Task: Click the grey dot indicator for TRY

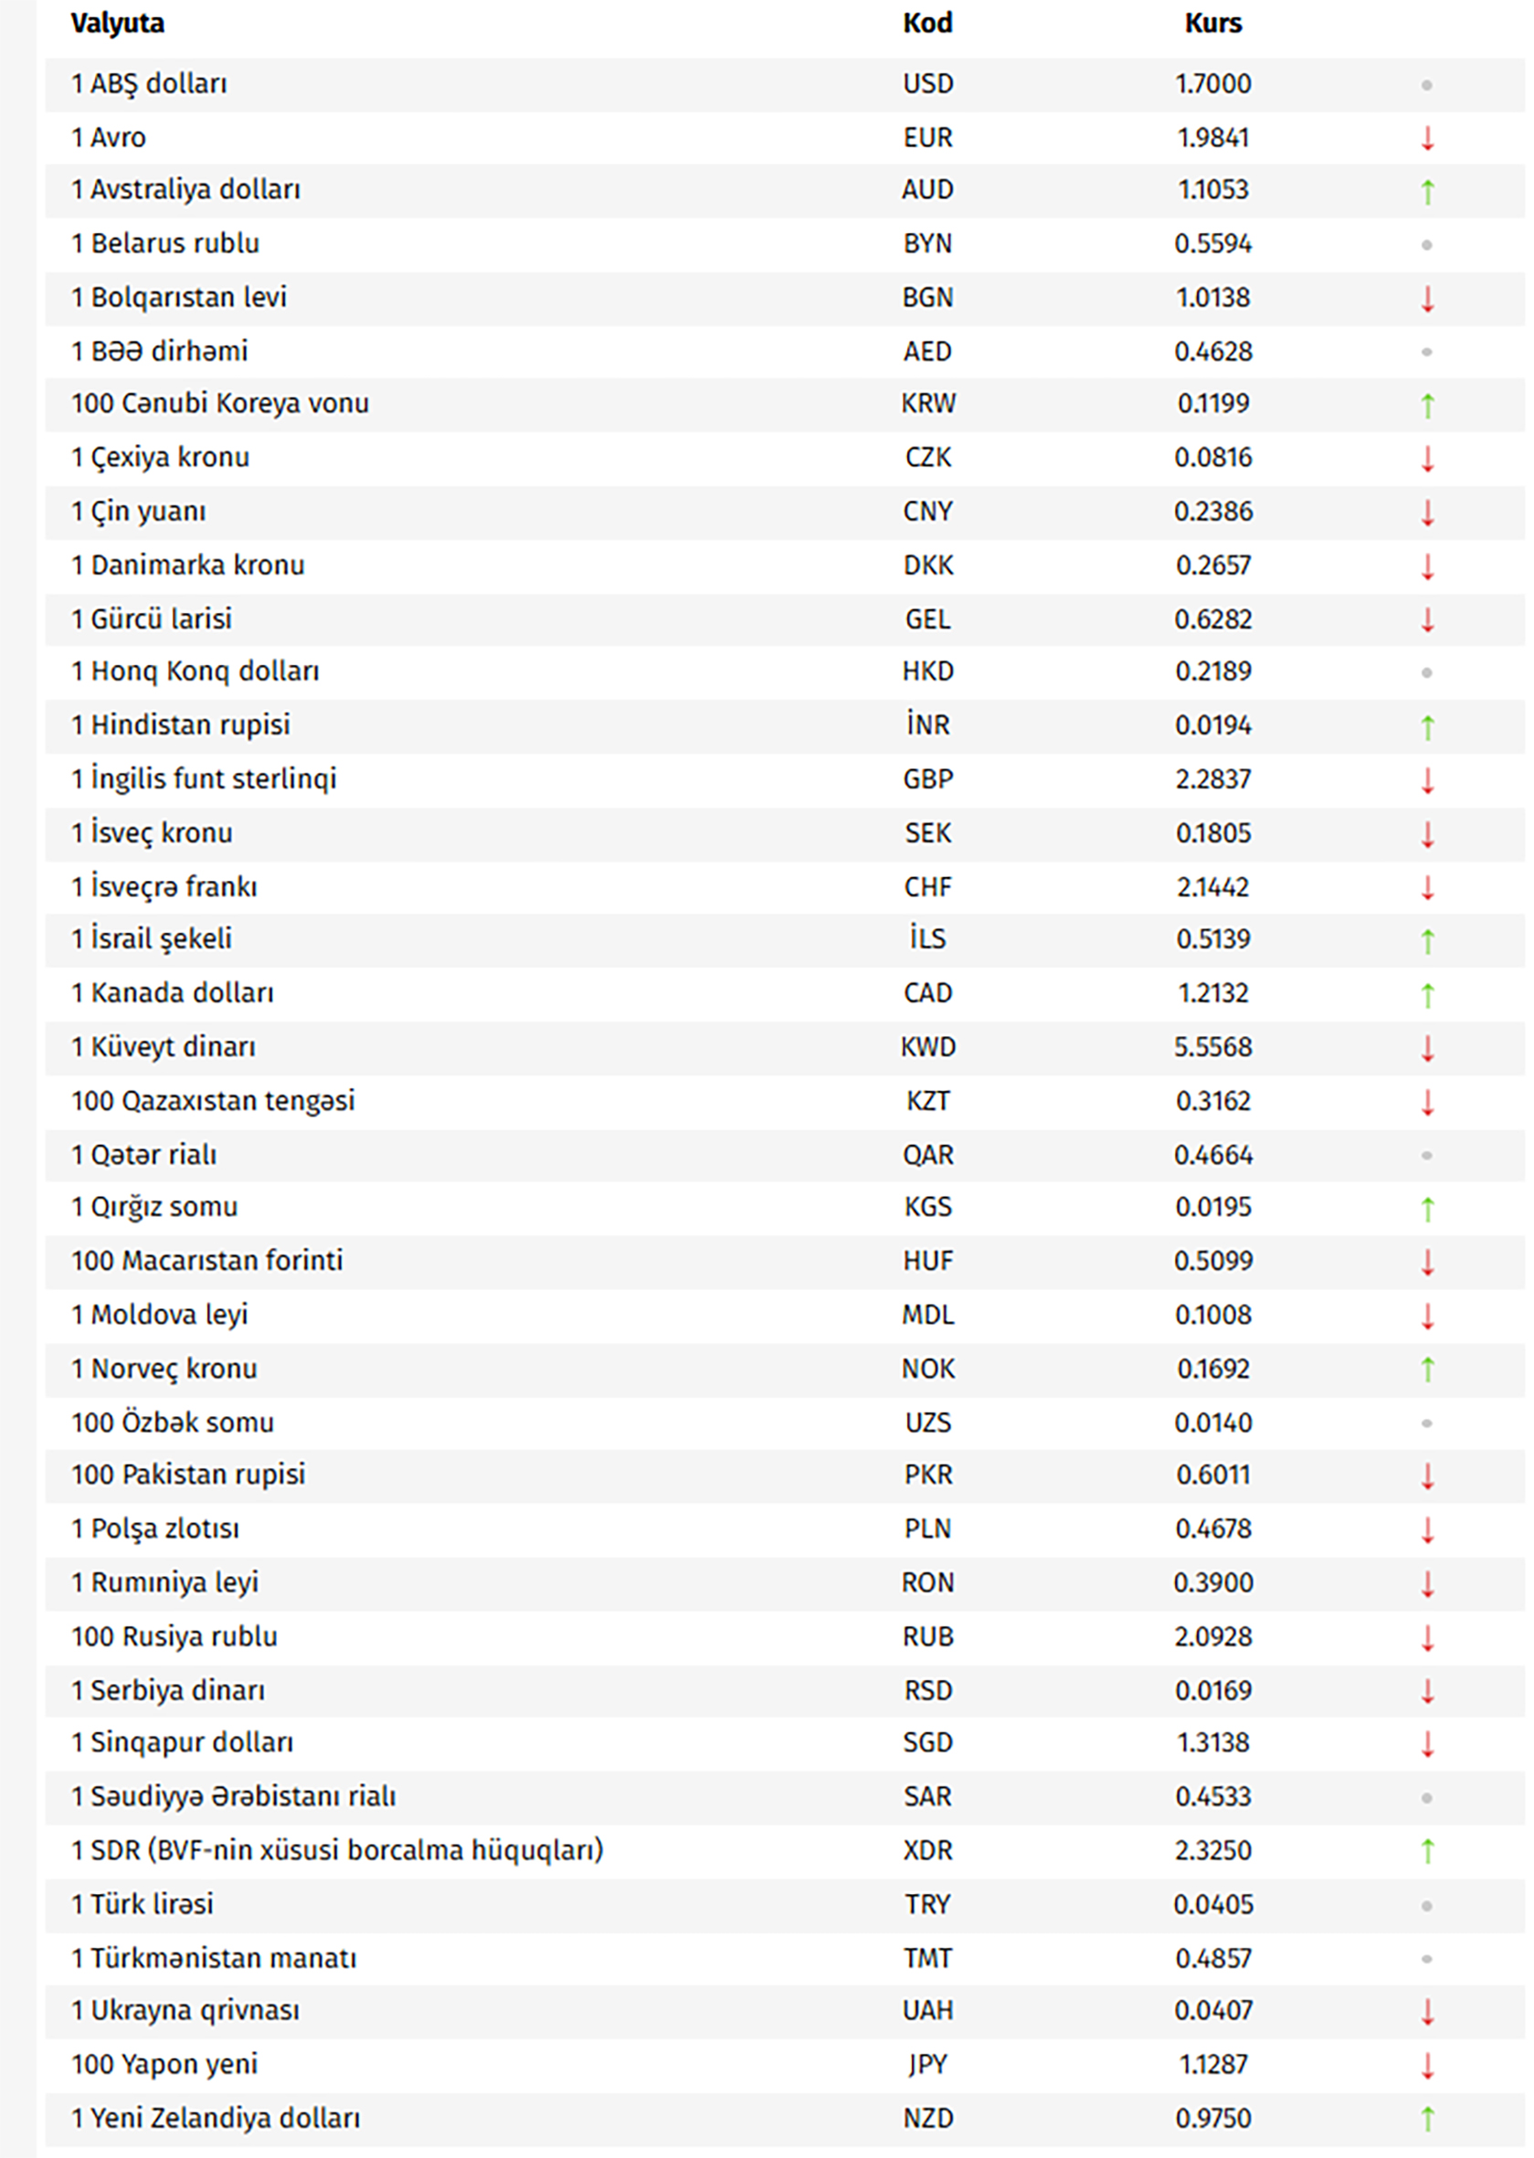Action: click(x=1426, y=1905)
